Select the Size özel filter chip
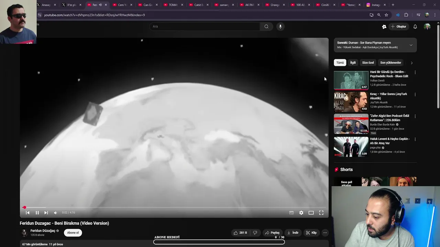 point(368,63)
